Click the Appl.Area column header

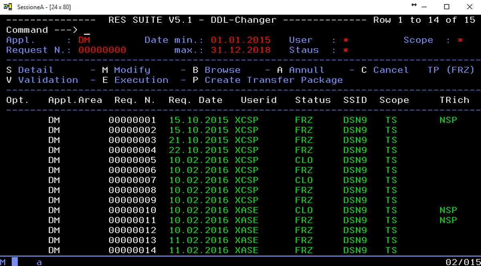[75, 100]
